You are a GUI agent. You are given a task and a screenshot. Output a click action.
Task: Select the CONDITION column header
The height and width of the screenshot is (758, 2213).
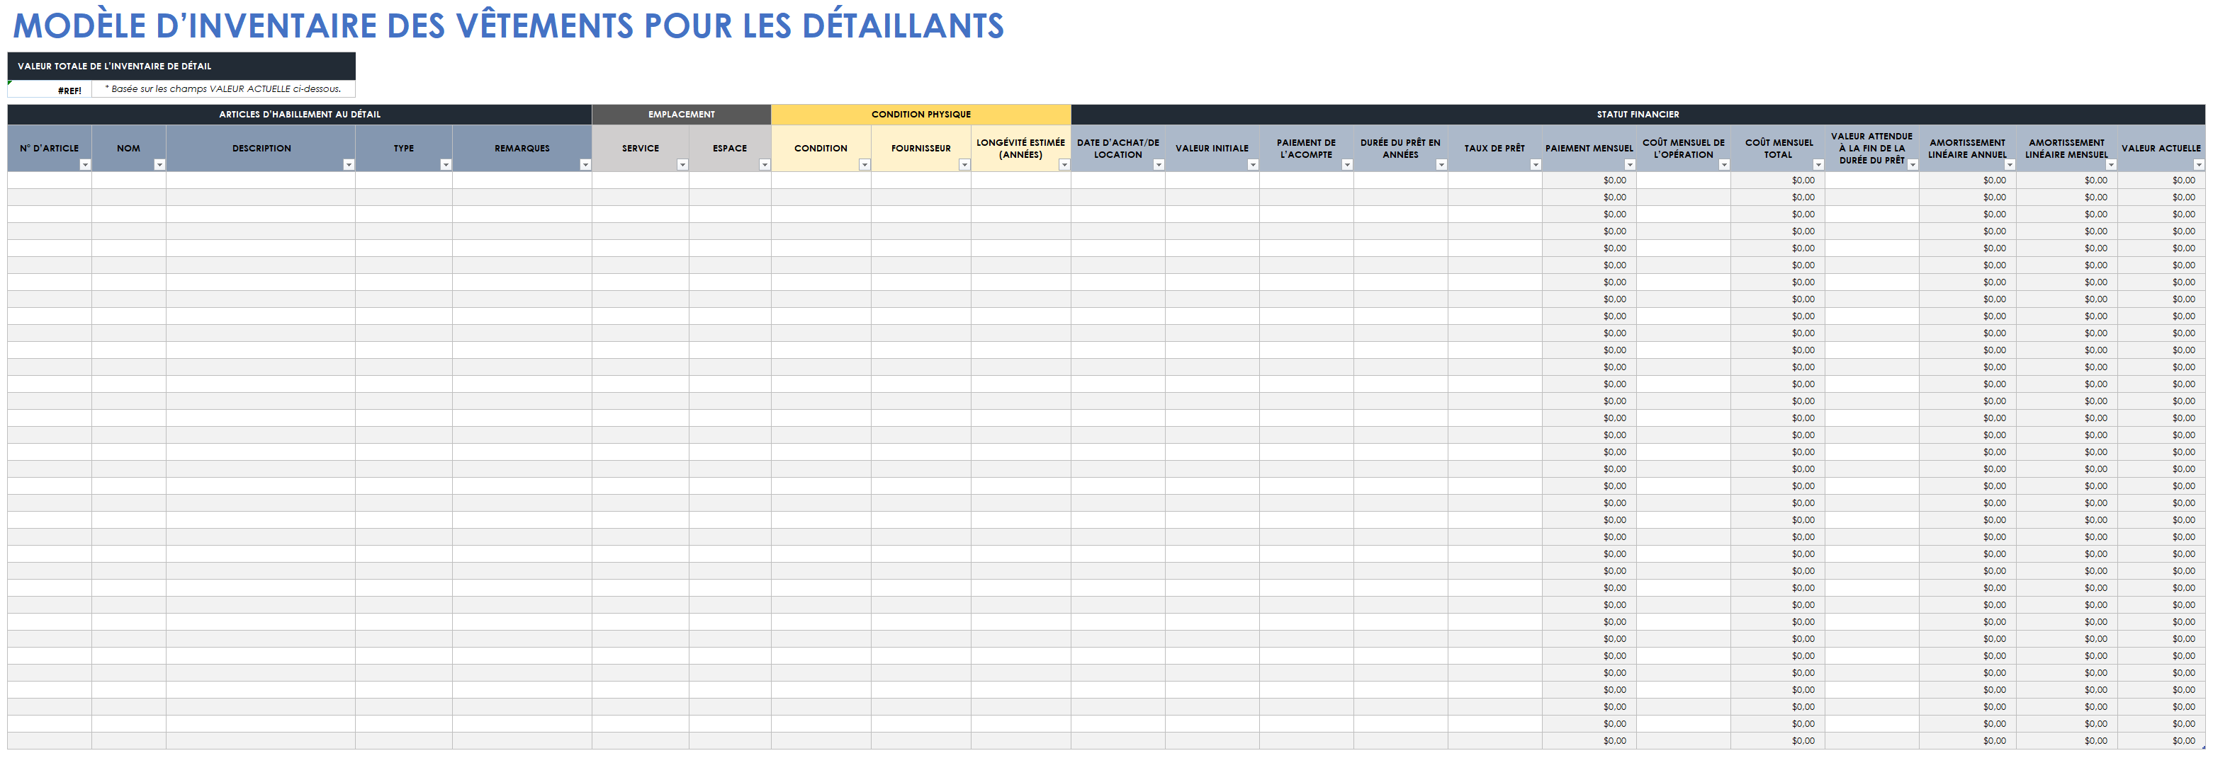point(821,148)
